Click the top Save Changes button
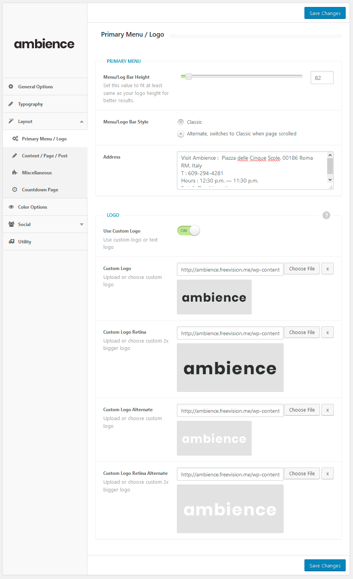 tap(325, 13)
